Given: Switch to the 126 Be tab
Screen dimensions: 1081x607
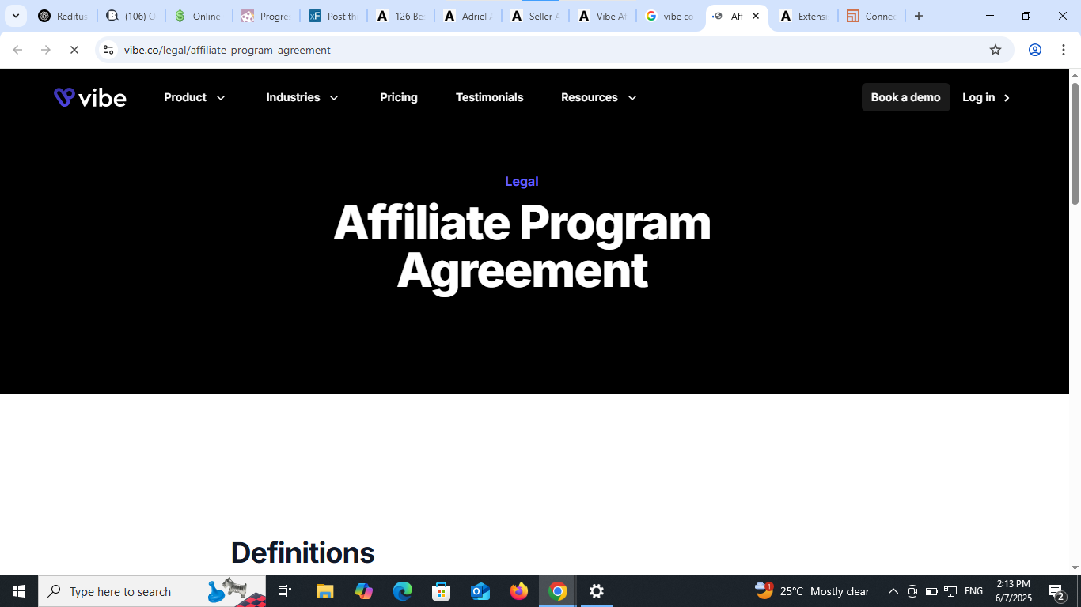Looking at the screenshot, I should (x=400, y=16).
